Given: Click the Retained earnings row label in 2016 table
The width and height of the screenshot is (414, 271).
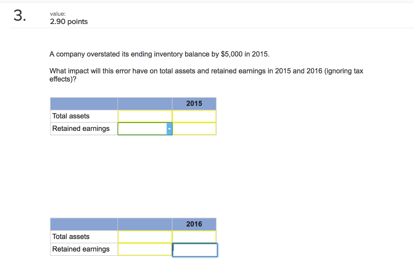Looking at the screenshot, I should (x=80, y=249).
